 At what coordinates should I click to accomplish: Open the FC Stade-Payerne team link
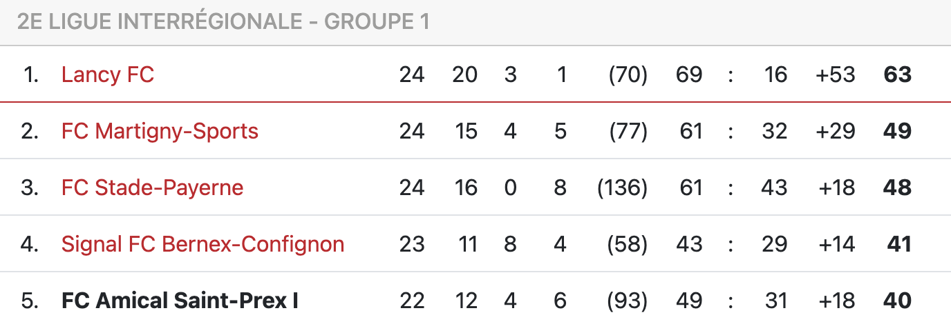(x=152, y=188)
